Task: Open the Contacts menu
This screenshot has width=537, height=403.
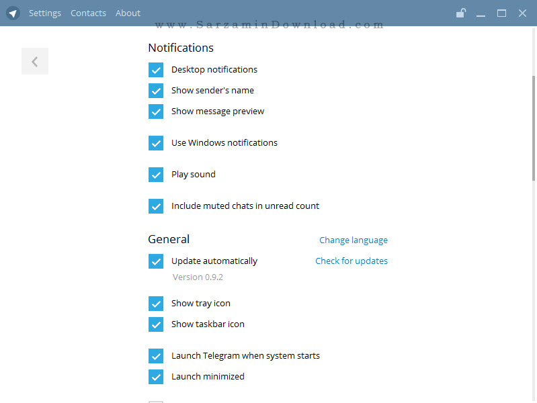Action: 88,13
